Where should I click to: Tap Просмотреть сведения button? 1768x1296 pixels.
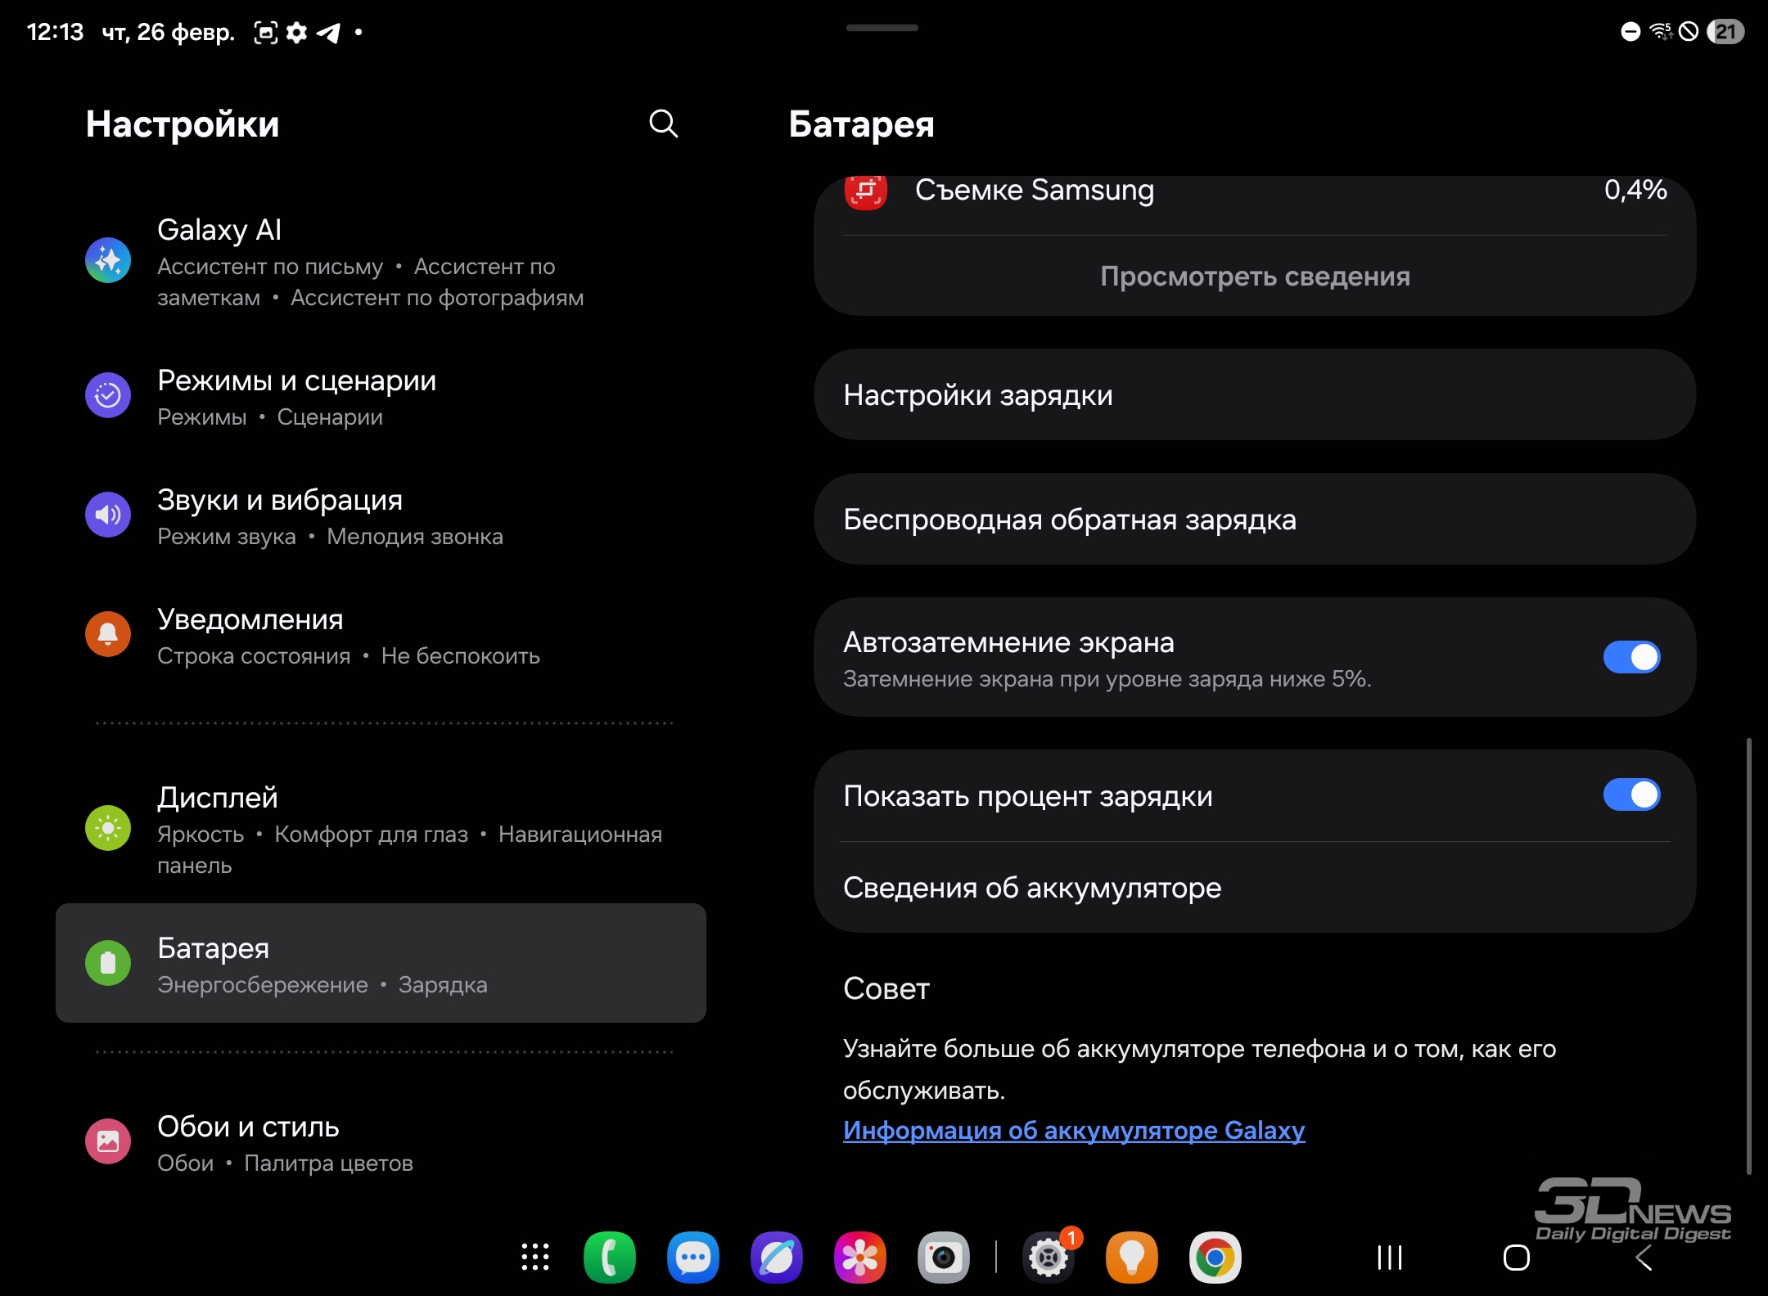[x=1254, y=277]
